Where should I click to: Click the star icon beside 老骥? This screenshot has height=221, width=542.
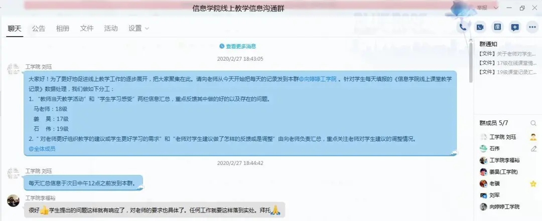[533, 184]
